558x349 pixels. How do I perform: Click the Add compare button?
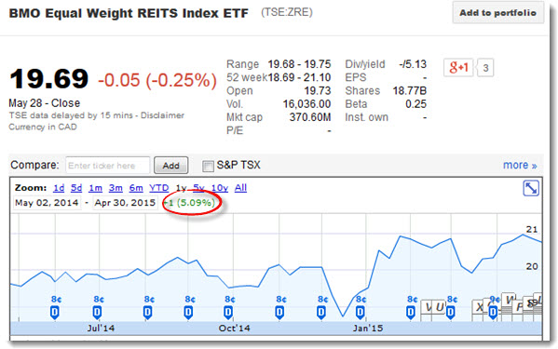click(170, 166)
